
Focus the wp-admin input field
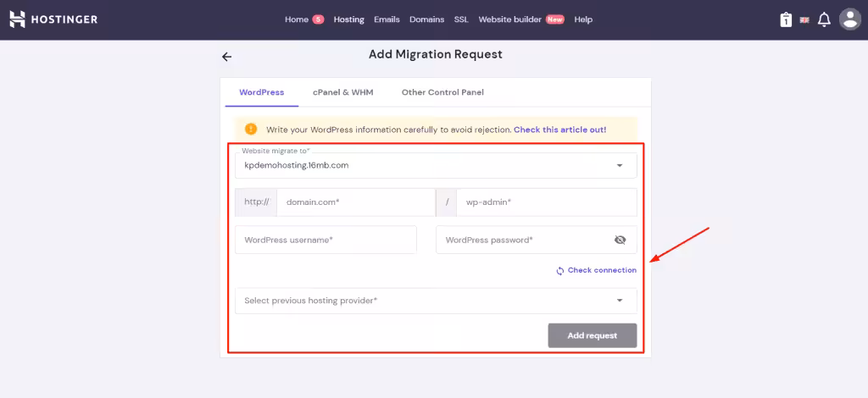[547, 202]
